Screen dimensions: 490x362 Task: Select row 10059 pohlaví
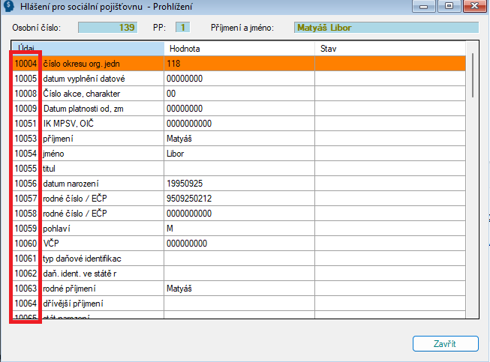pyautogui.click(x=239, y=228)
